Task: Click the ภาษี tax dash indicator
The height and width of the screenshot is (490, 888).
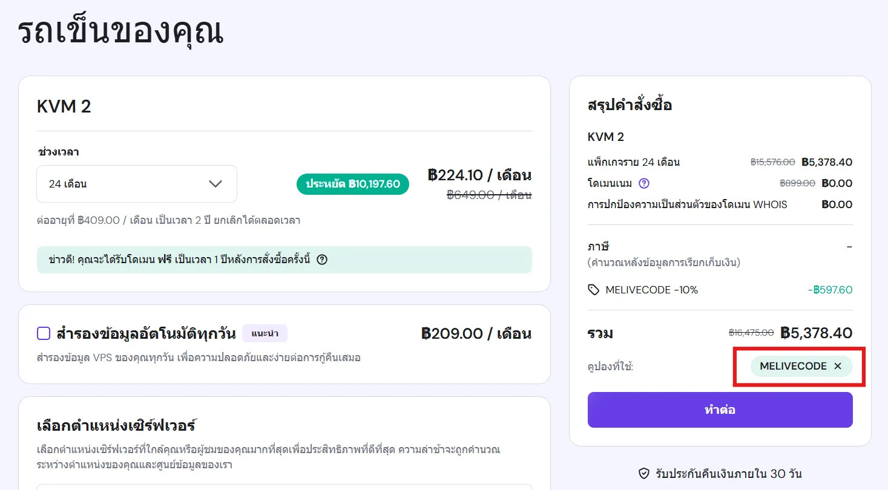Action: coord(849,246)
